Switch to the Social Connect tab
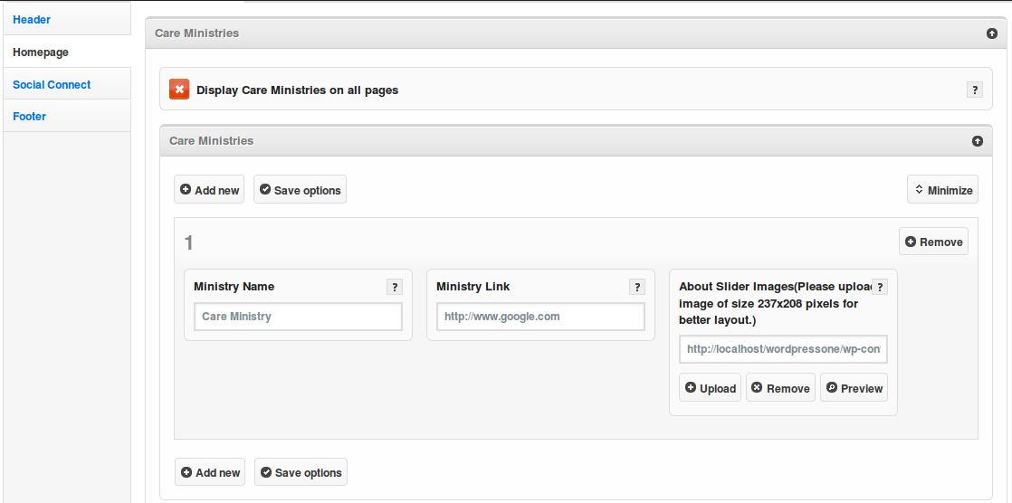The height and width of the screenshot is (503, 1012). [x=52, y=84]
